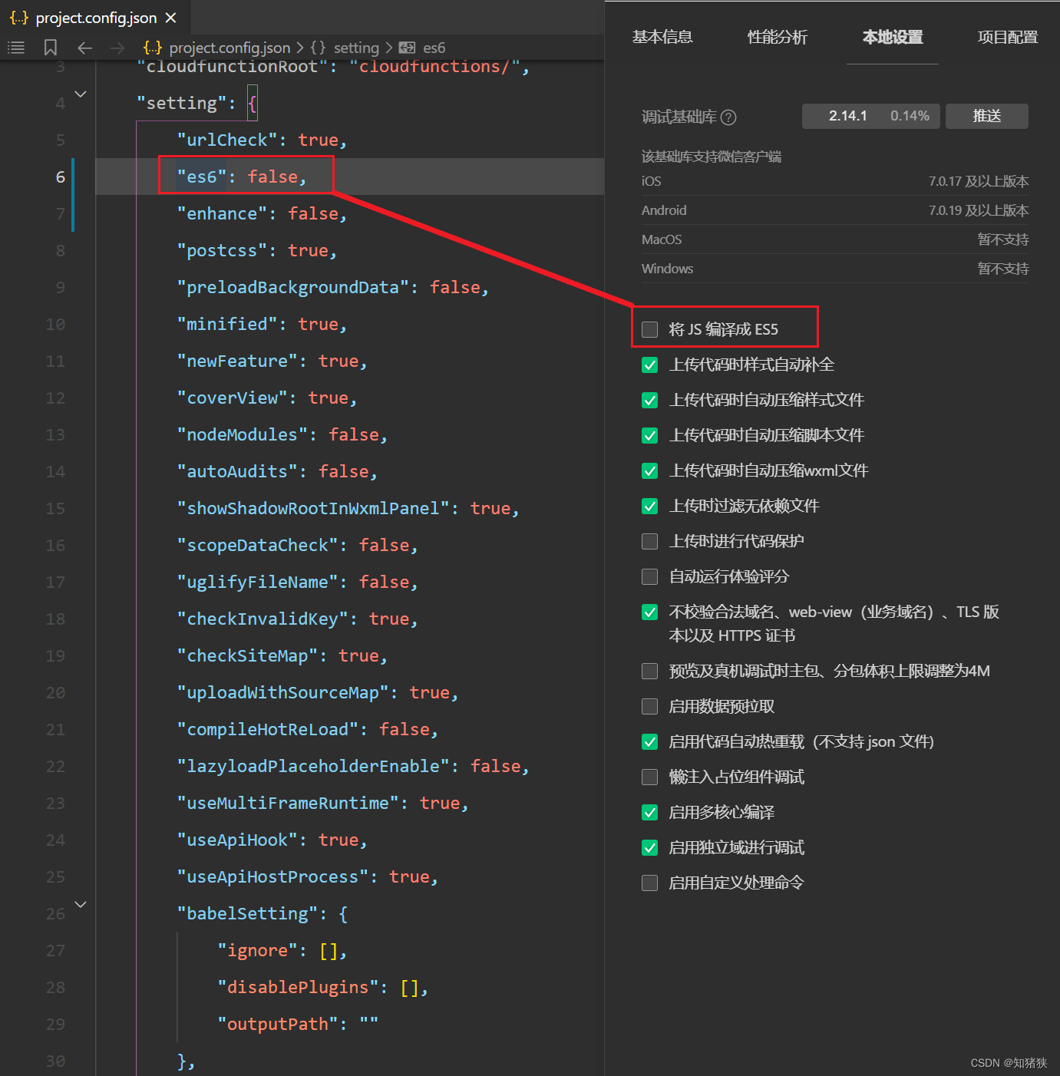Viewport: 1060px width, 1076px height.
Task: Click the help icon beside 调试基础库
Action: 729,117
